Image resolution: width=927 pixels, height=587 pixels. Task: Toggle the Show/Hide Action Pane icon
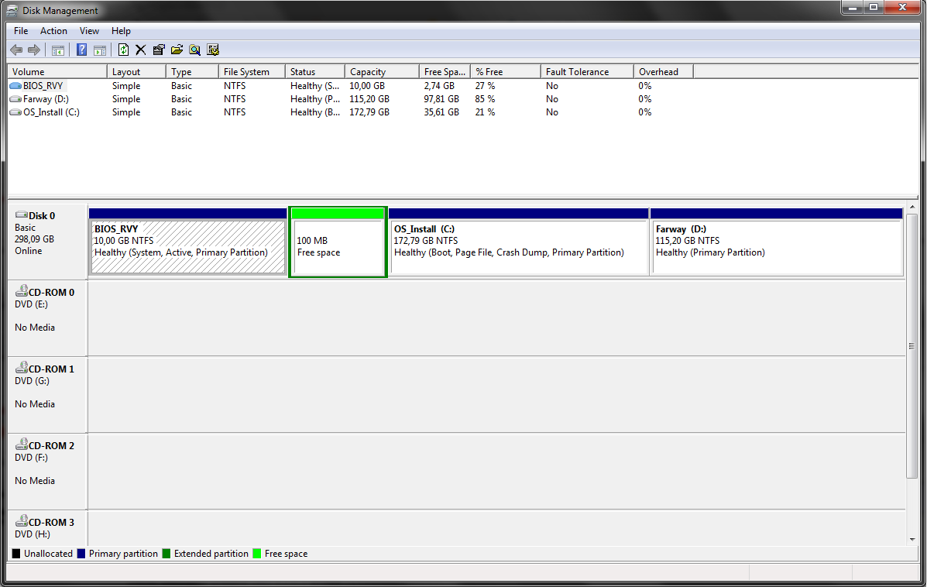100,50
